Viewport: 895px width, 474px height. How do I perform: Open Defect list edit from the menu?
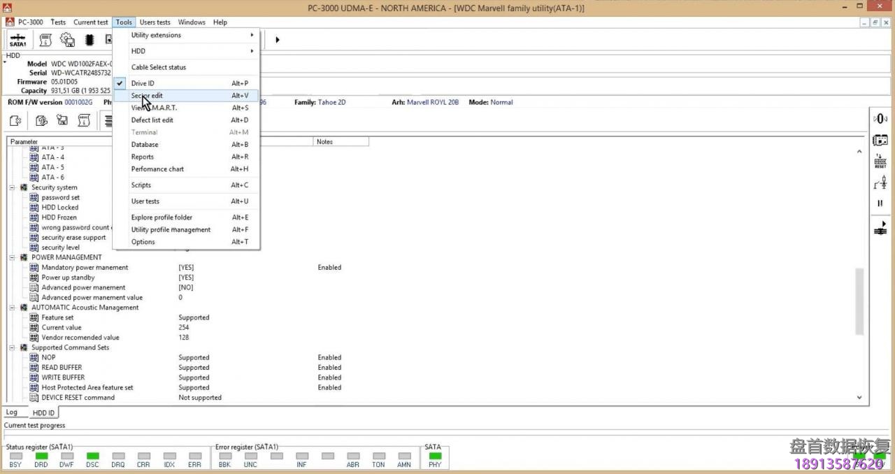[152, 120]
